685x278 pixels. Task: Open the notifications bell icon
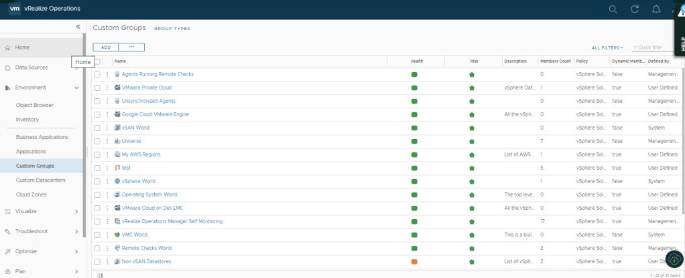[x=656, y=9]
